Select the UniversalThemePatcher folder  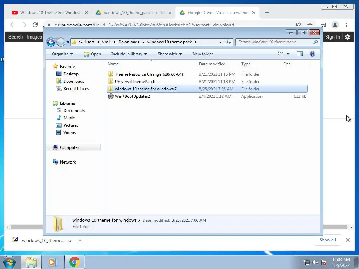point(207,81)
